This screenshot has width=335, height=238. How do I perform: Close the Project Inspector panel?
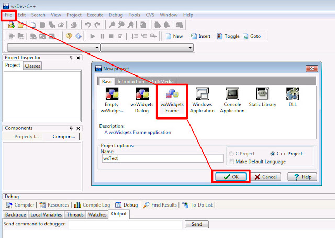click(79, 58)
